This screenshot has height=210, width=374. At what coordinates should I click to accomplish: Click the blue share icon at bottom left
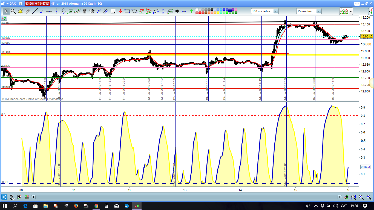point(4,197)
